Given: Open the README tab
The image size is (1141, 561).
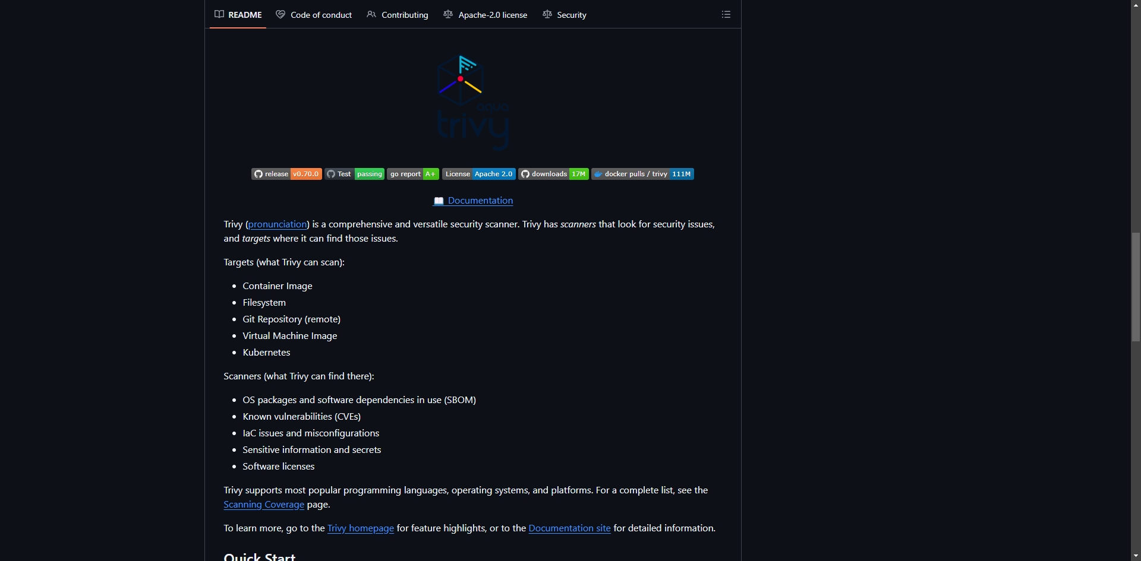Looking at the screenshot, I should click(x=238, y=15).
